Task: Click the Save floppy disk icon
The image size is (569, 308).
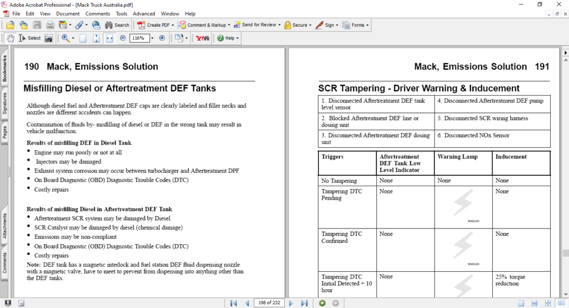Action: pyautogui.click(x=37, y=25)
